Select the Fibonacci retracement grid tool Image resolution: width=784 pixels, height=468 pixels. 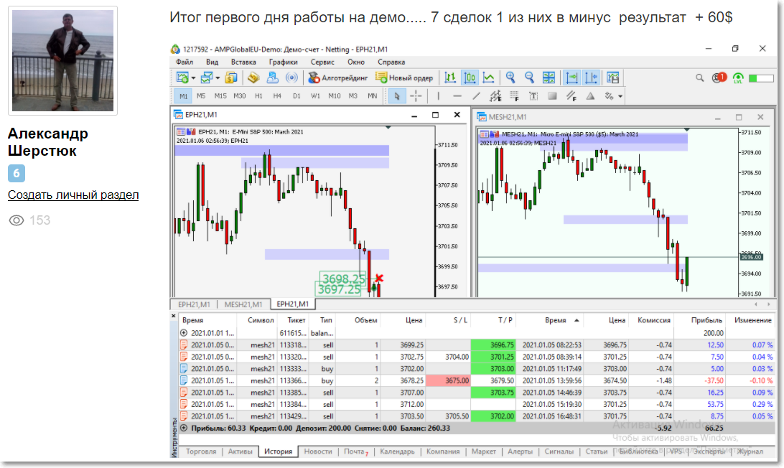515,96
